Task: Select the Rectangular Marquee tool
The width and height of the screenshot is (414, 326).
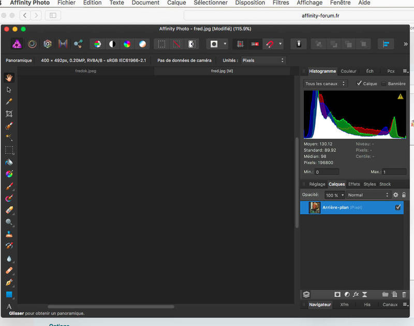Action: click(x=9, y=150)
